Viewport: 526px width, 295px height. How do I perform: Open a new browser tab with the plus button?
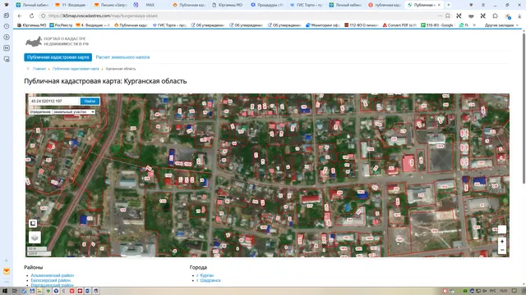(449, 5)
